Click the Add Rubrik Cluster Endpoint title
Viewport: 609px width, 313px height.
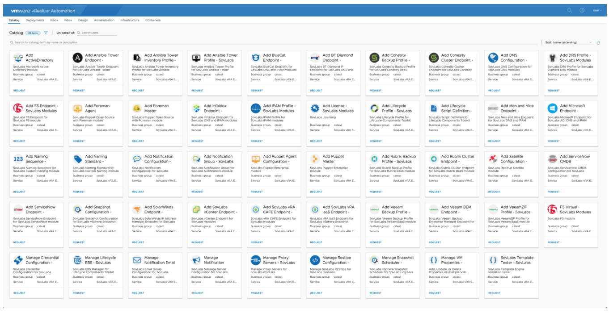click(457, 159)
